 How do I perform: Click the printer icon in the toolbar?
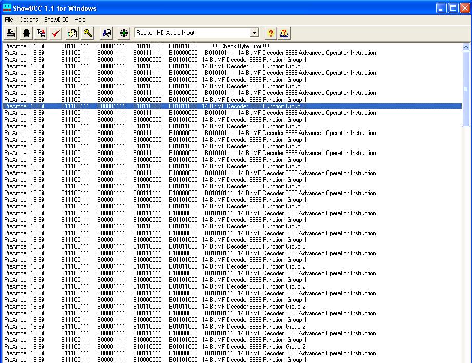pos(11,33)
